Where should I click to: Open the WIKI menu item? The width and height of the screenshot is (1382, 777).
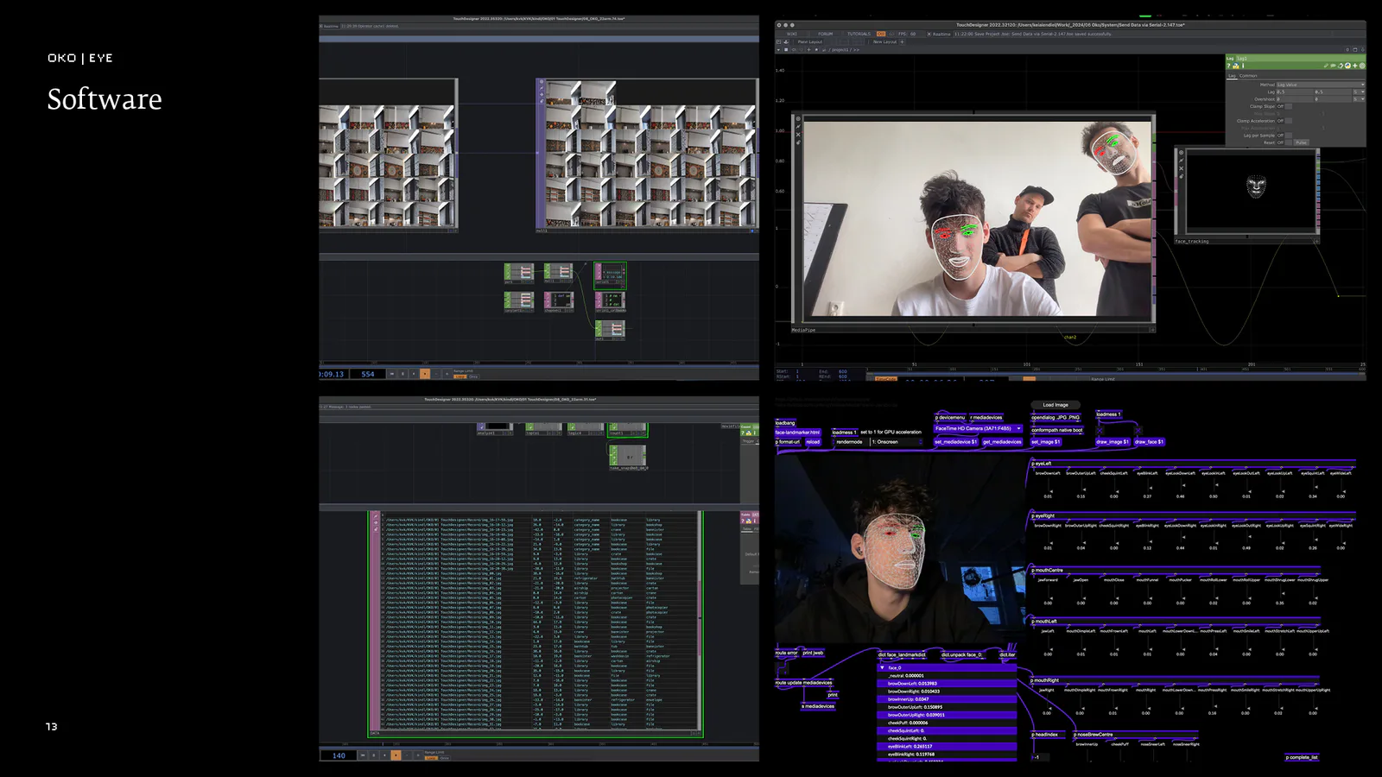point(792,34)
